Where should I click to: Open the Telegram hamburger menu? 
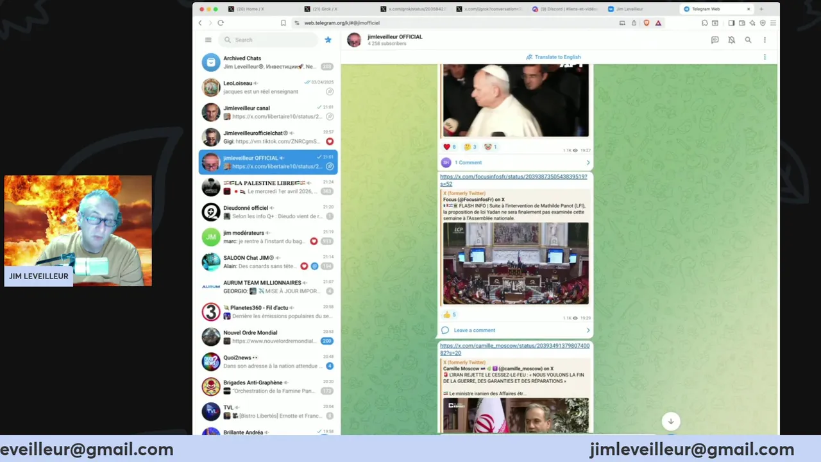coord(208,40)
